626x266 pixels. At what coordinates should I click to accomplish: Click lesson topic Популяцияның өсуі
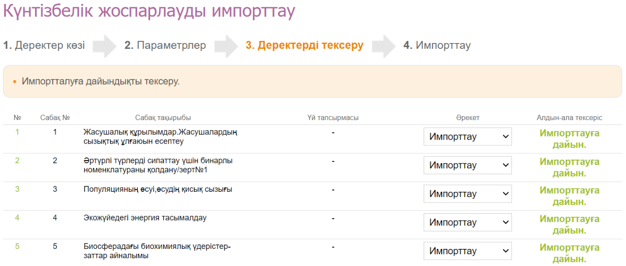(x=157, y=189)
